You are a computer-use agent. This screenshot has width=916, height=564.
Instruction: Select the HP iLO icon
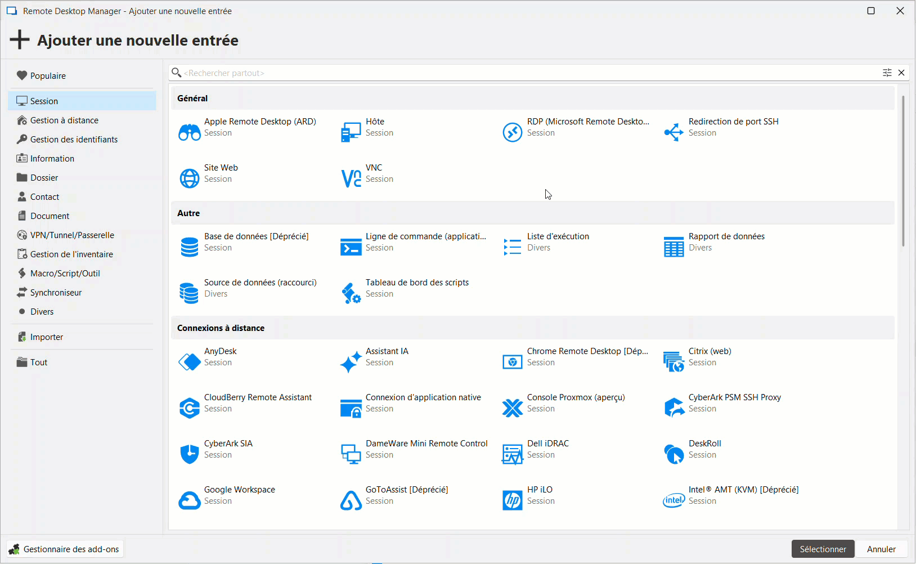[x=512, y=500]
